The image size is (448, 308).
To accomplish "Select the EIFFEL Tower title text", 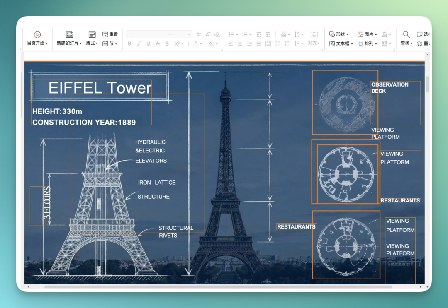I will click(100, 87).
